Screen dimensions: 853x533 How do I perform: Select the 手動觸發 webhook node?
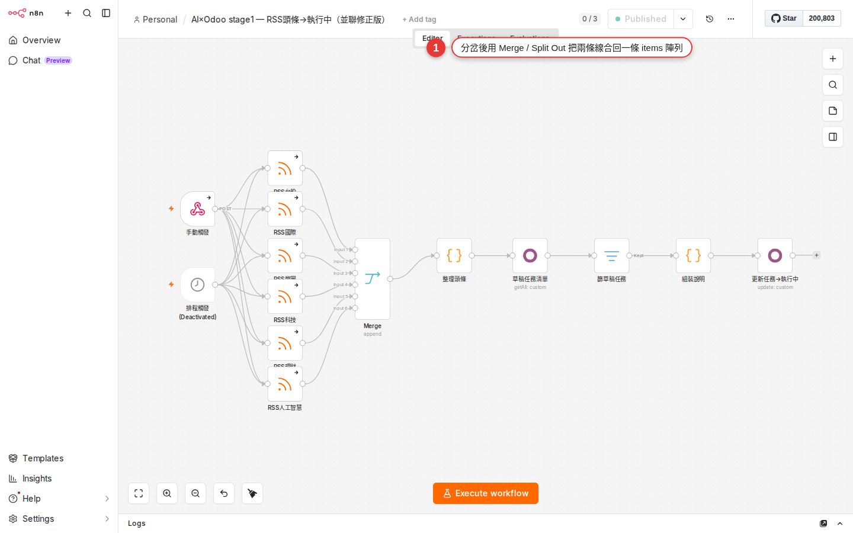pos(197,209)
